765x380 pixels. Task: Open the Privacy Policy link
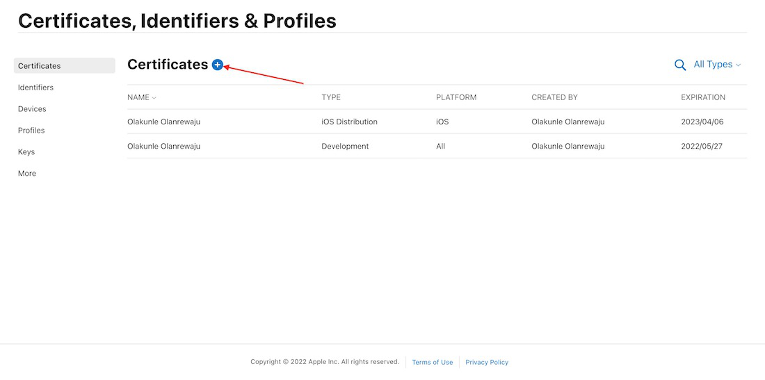click(487, 362)
